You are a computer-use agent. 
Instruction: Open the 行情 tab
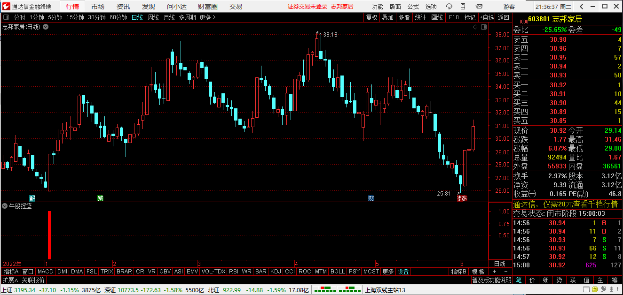(72, 7)
